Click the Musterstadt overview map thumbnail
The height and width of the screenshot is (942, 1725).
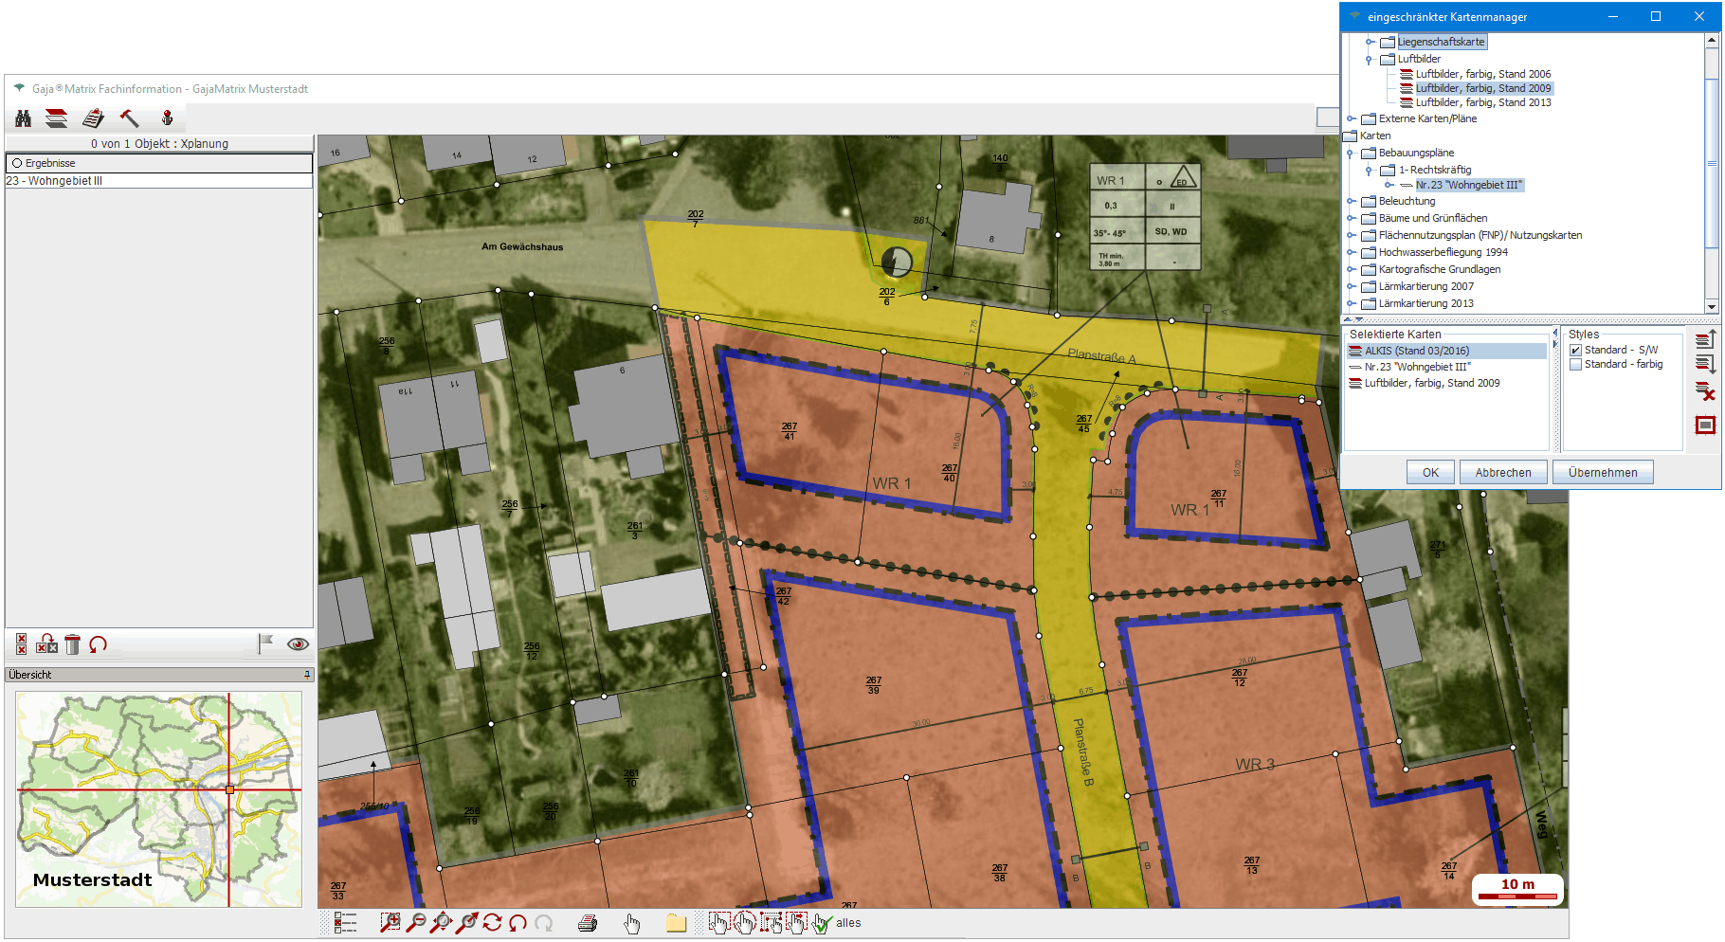tap(159, 799)
